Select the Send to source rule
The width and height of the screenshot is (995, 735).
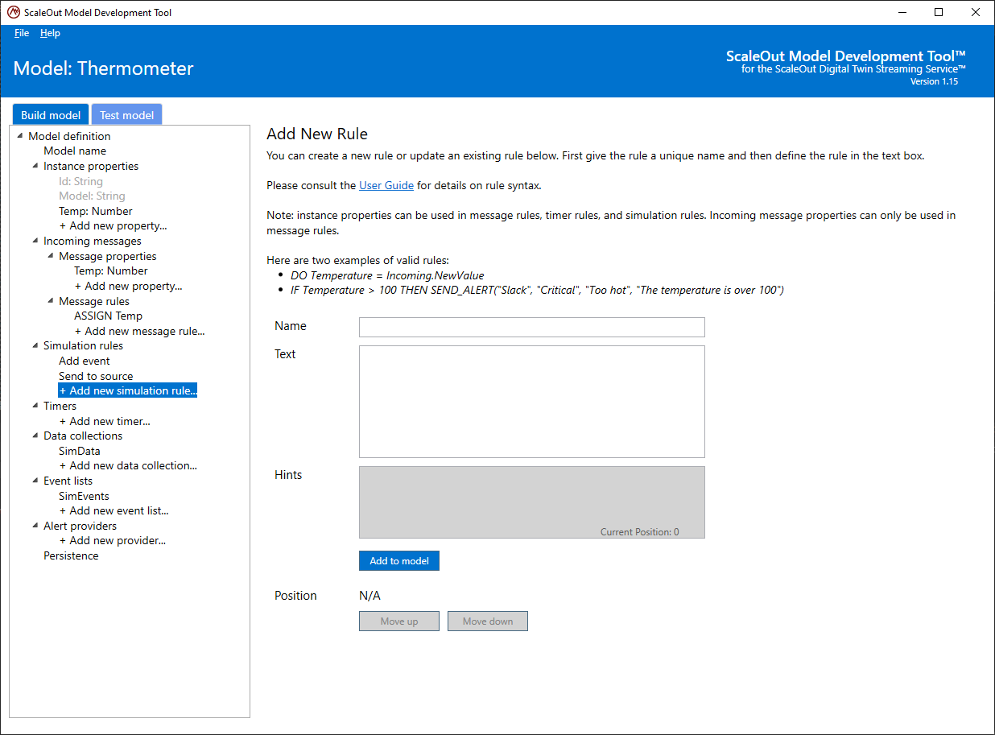tap(96, 376)
